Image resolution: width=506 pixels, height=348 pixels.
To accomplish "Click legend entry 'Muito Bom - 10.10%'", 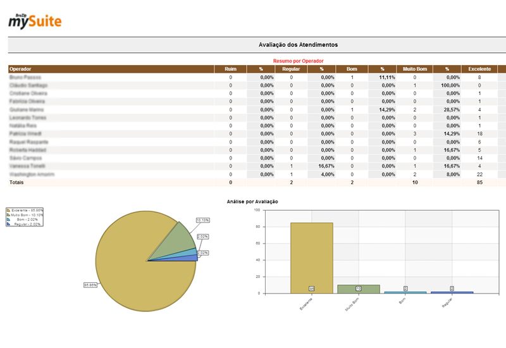I will 27,215.
